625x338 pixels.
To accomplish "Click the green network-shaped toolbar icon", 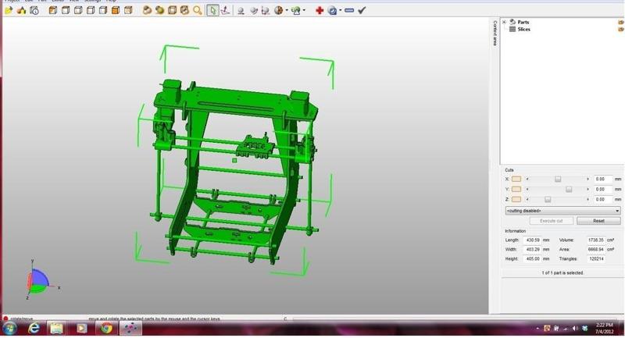I will (296, 11).
